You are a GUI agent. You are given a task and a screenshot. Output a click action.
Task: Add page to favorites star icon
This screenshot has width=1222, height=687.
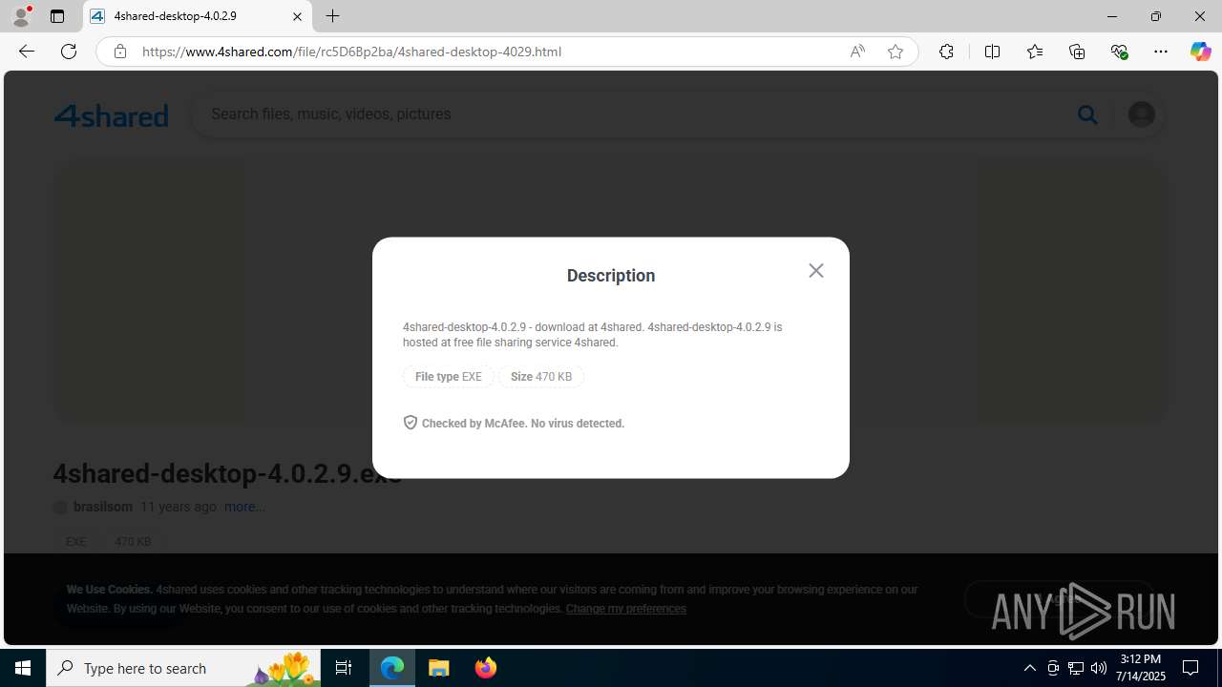tap(895, 52)
